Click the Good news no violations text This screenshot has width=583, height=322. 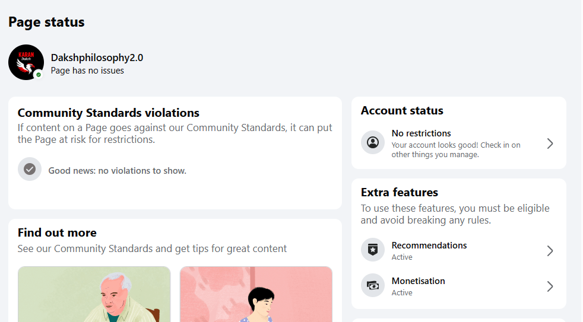pos(118,171)
